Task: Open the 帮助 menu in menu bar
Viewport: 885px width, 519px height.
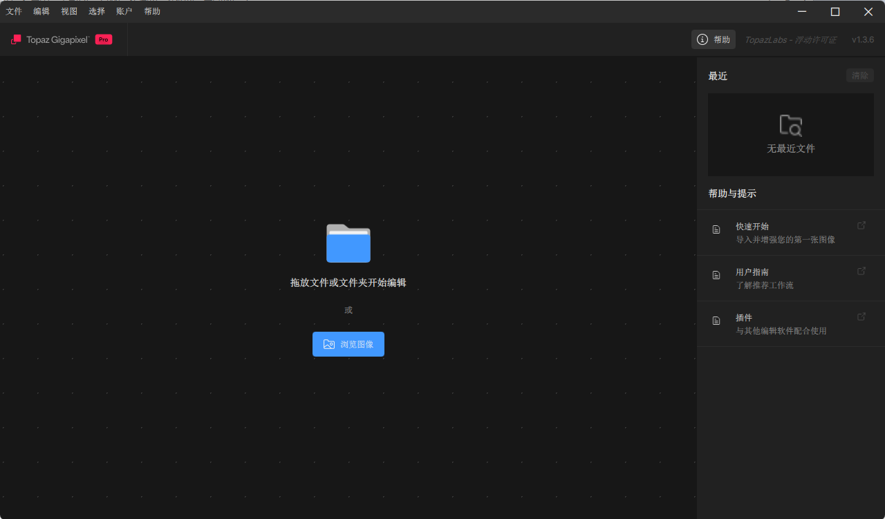Action: (x=152, y=12)
